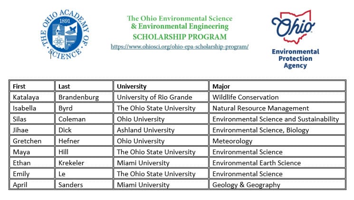Viewport: 354px width, 200px height.
Task: Select the Environmental Science and Sustainability cell
Action: click(277, 119)
